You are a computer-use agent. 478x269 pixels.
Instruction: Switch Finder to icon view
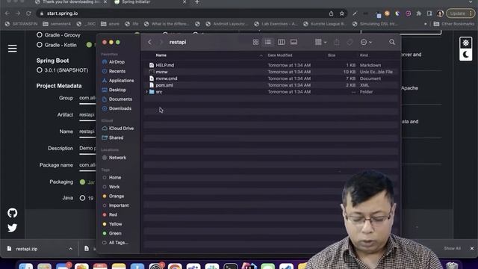click(x=255, y=42)
